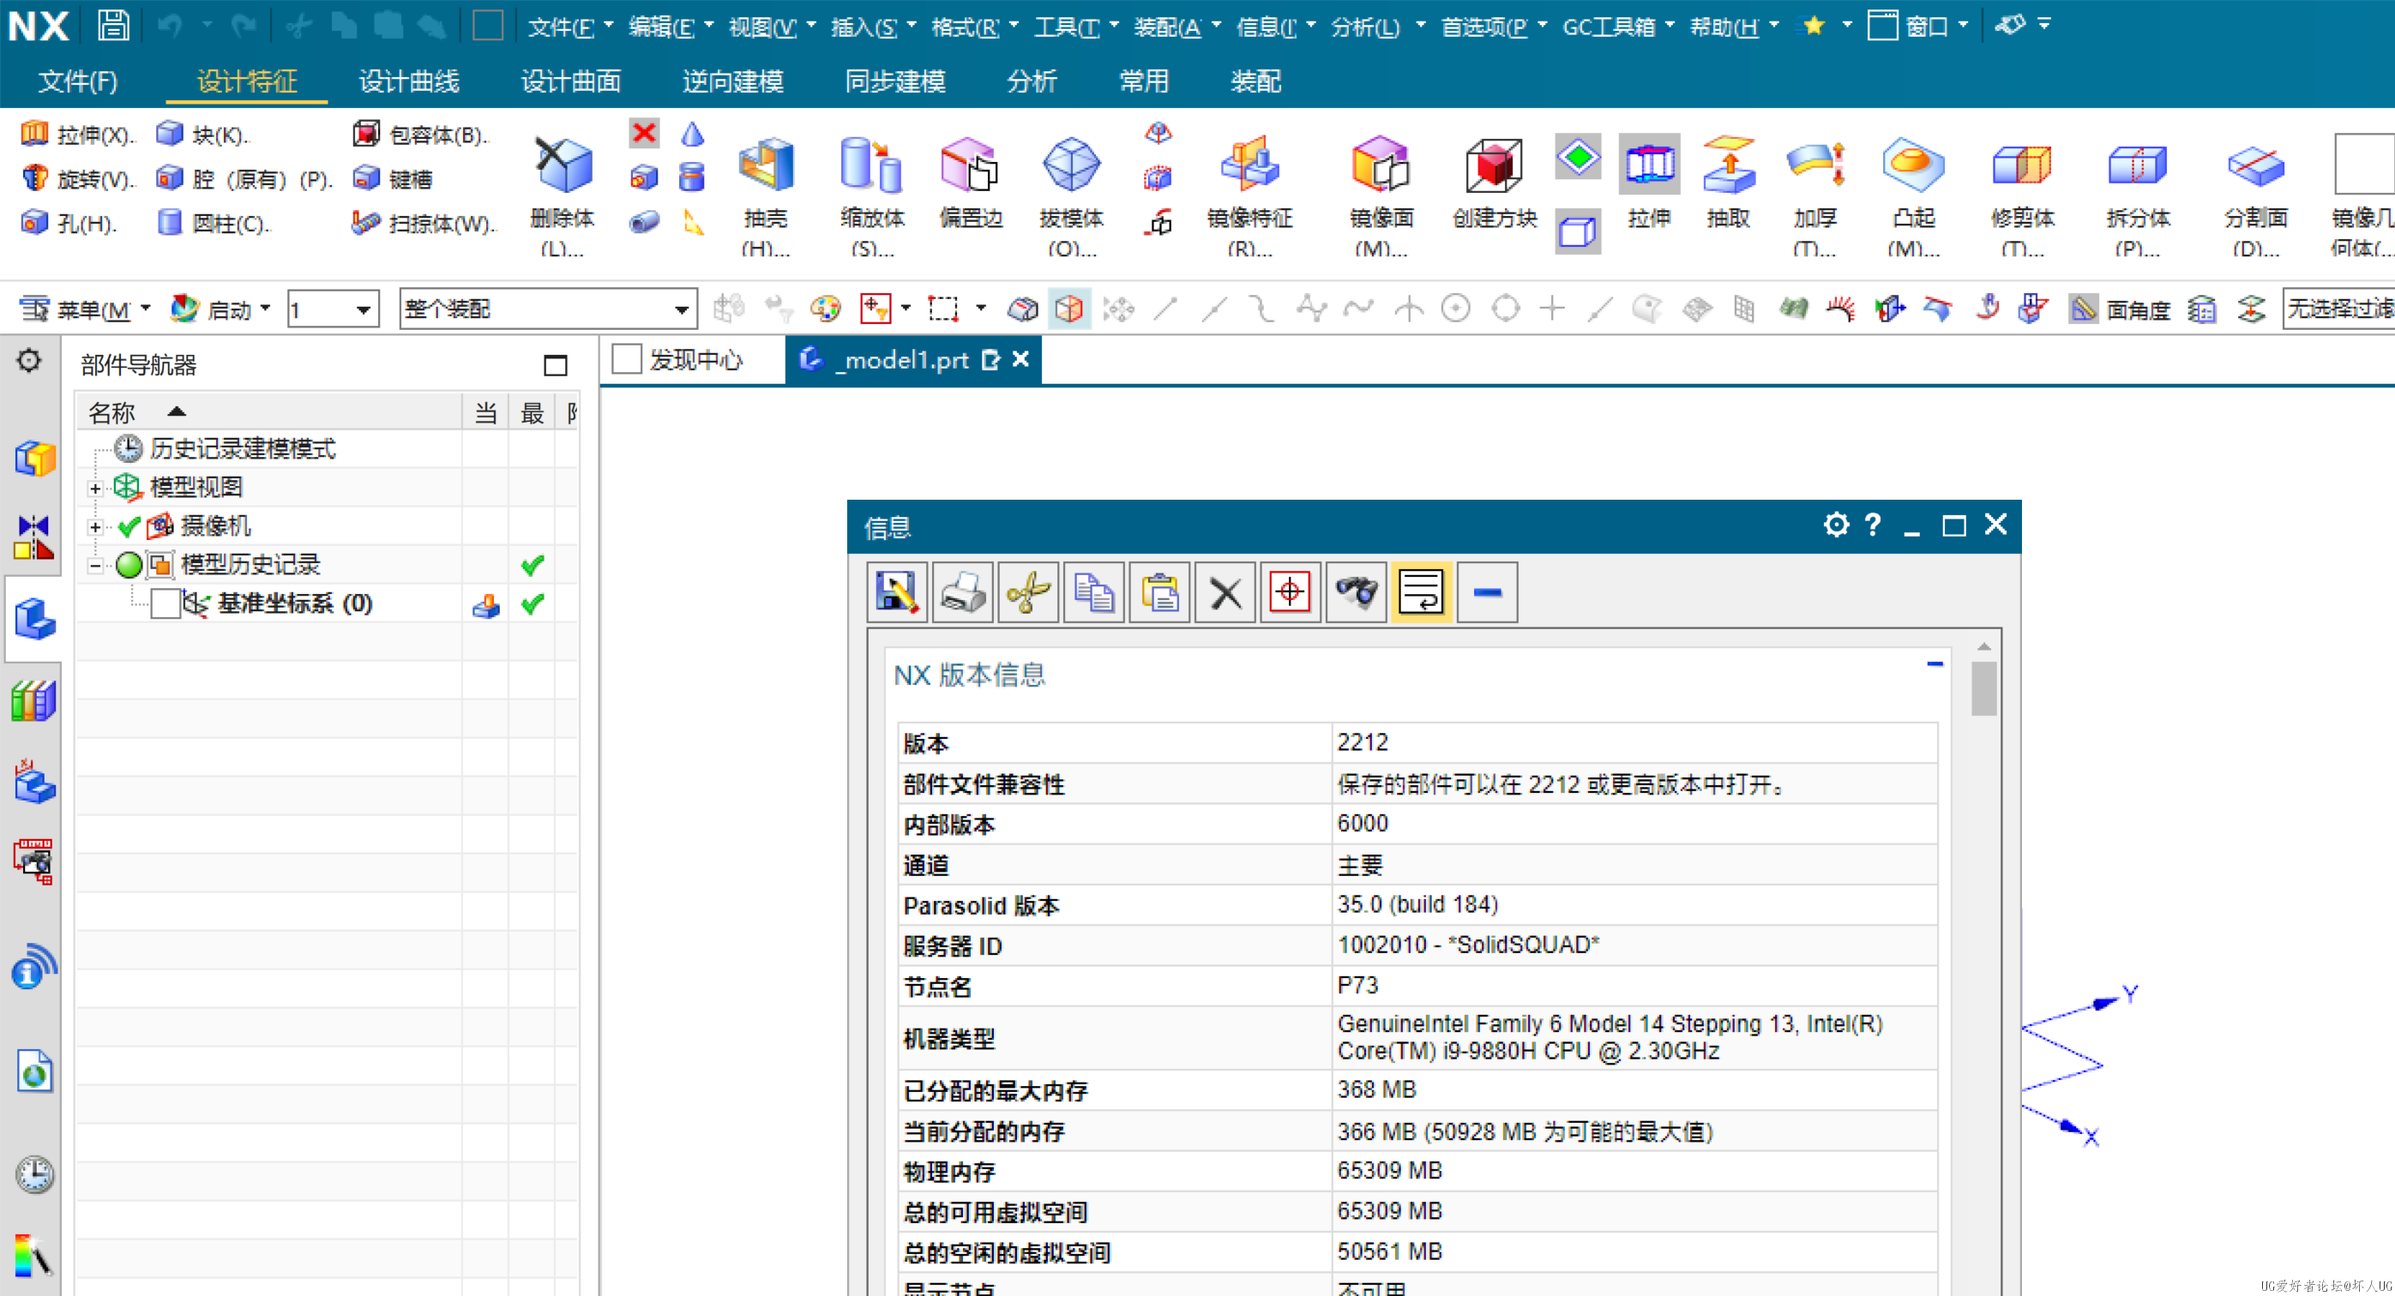
Task: Open the assembly navigator sidebar icon
Action: (x=34, y=458)
